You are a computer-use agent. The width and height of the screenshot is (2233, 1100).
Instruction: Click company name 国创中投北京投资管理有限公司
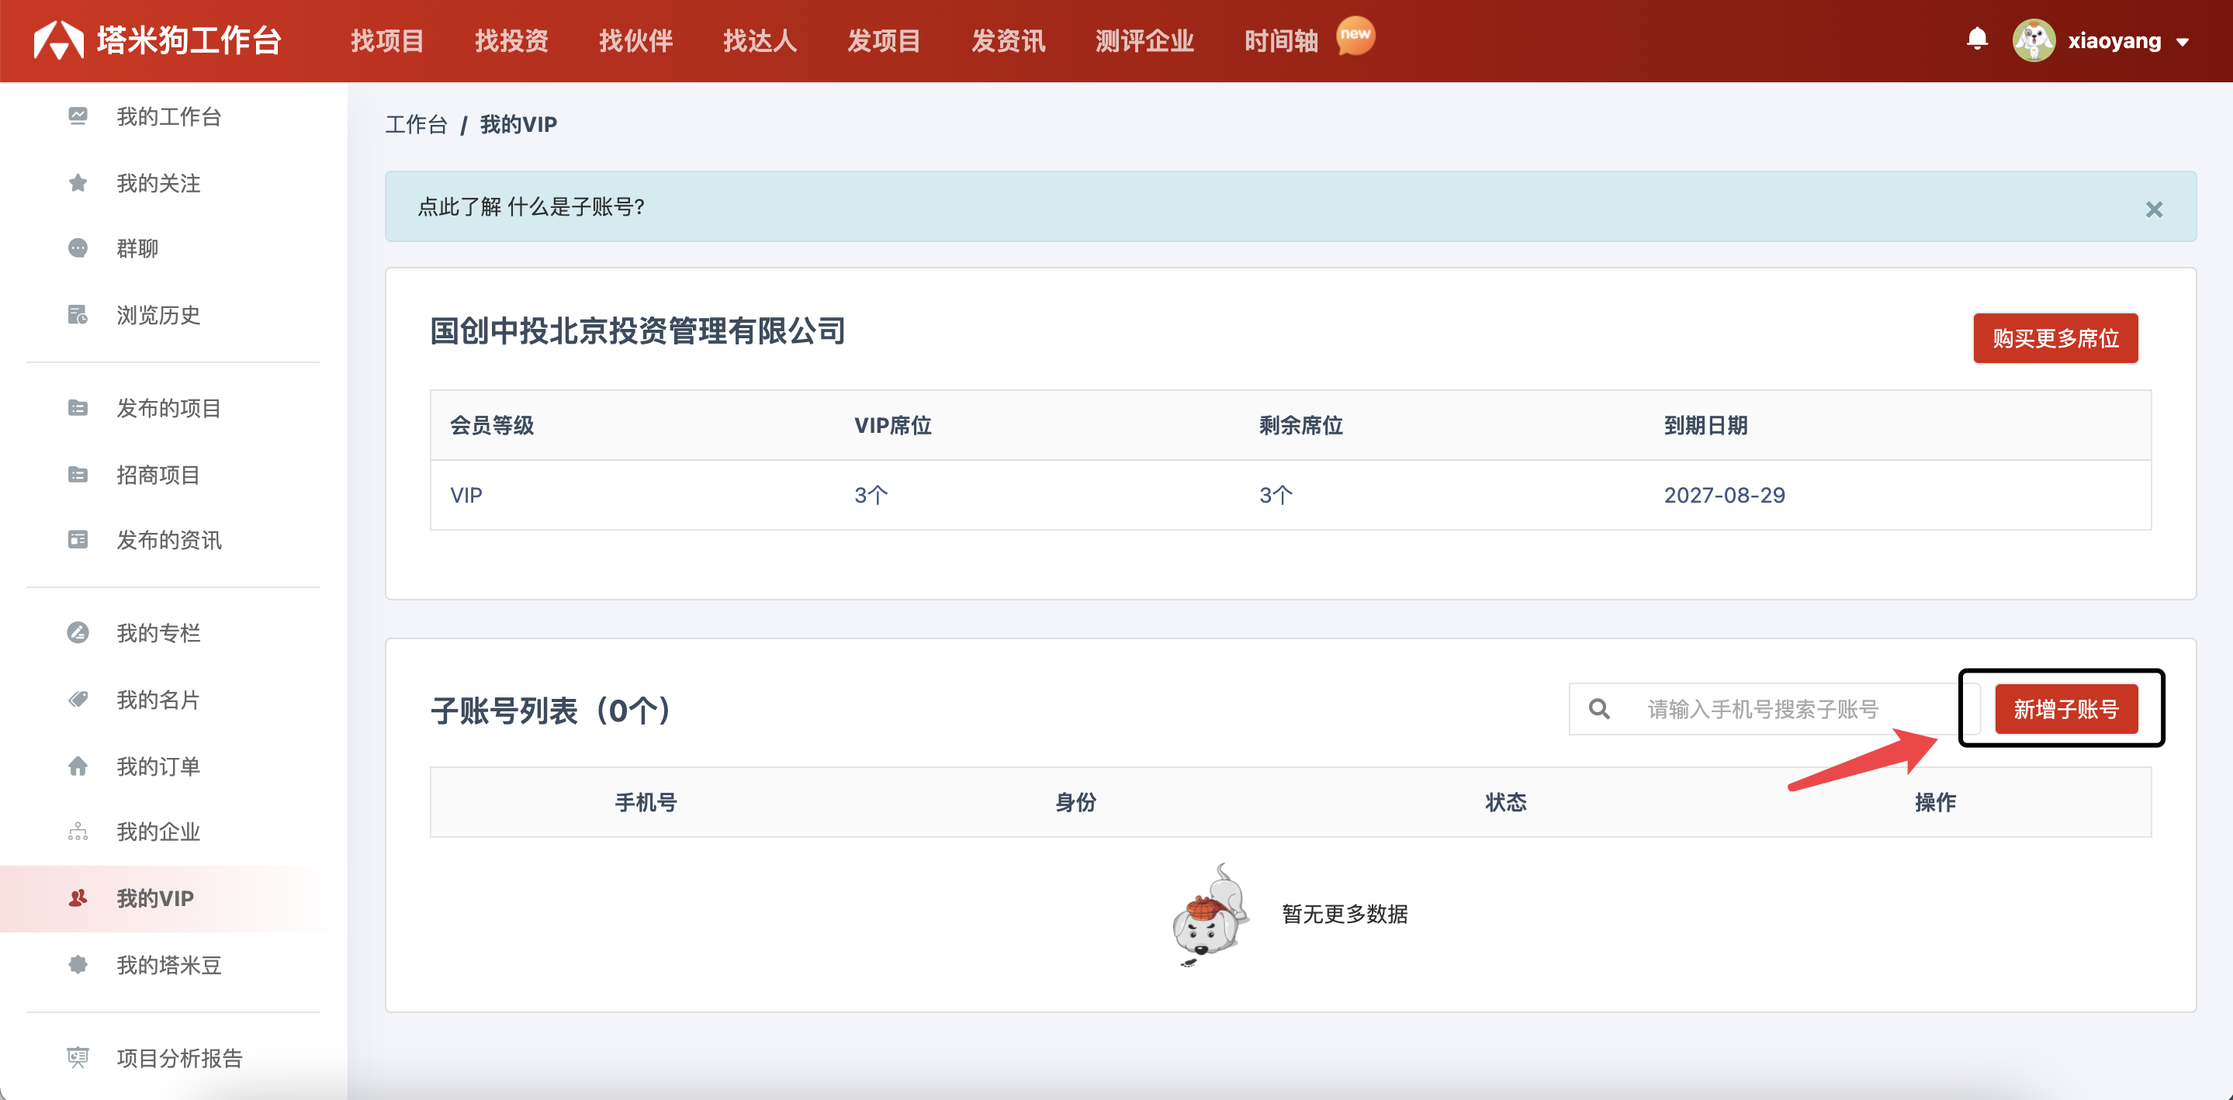click(637, 330)
